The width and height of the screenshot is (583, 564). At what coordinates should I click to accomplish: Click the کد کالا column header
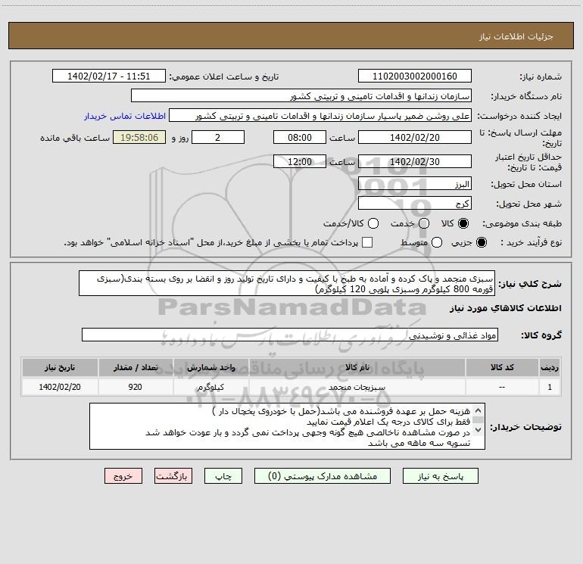[x=502, y=367]
